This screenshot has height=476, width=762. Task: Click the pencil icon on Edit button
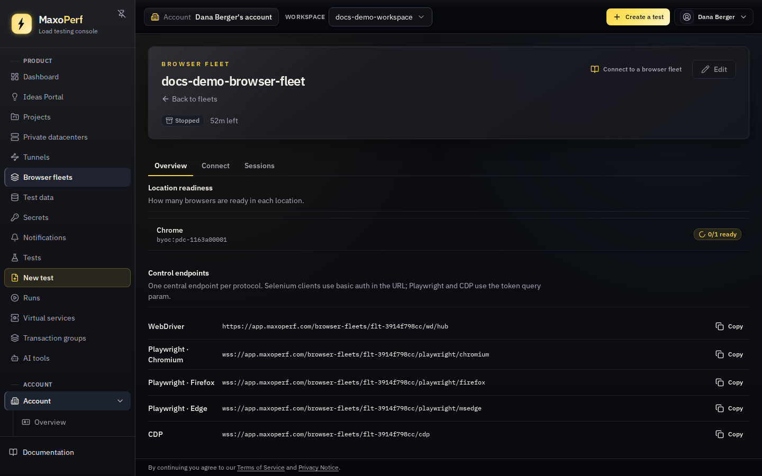[705, 69]
